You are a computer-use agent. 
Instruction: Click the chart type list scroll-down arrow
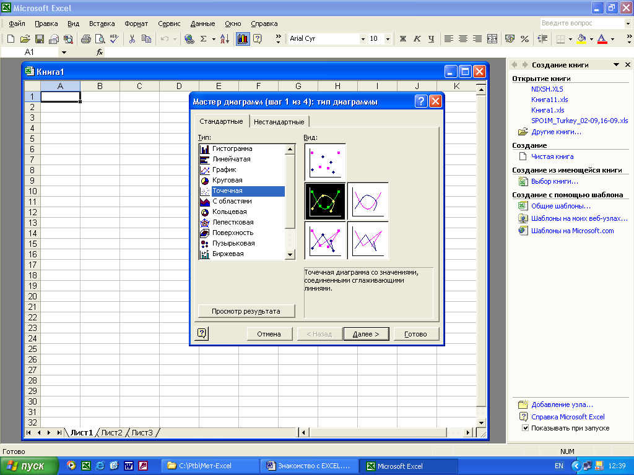coord(290,254)
